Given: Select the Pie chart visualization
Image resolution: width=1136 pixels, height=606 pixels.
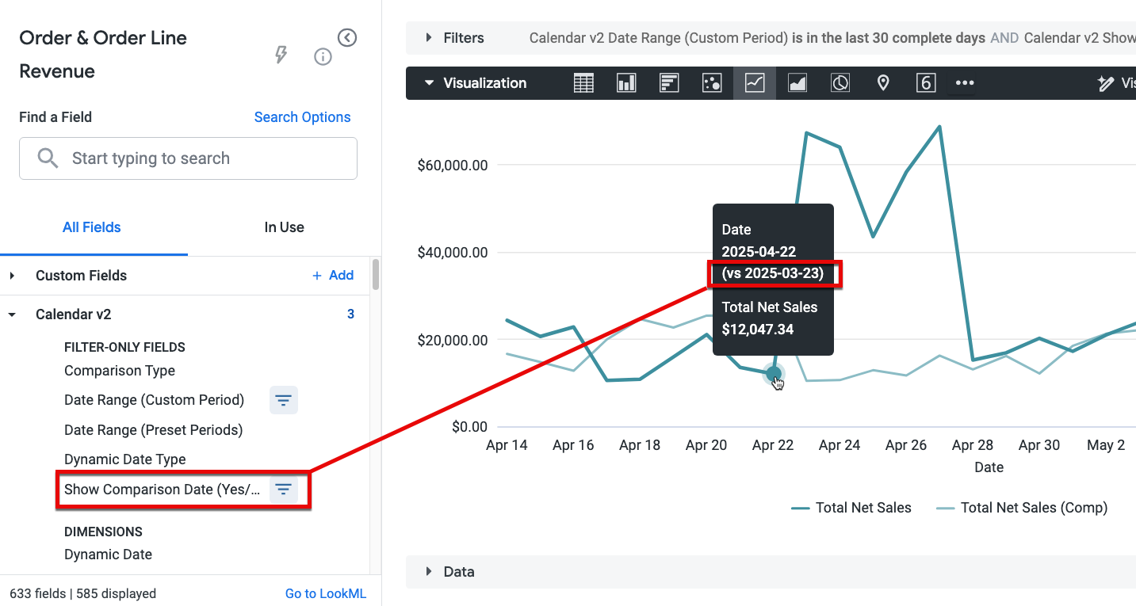Looking at the screenshot, I should [840, 83].
